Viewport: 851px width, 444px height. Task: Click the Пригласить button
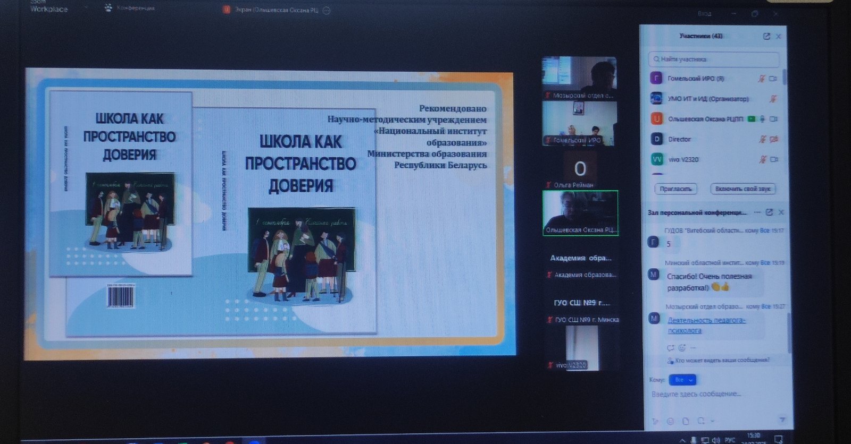coord(675,189)
